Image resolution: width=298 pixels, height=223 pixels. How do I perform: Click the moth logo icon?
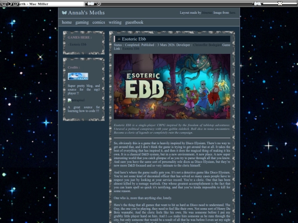pos(64,13)
